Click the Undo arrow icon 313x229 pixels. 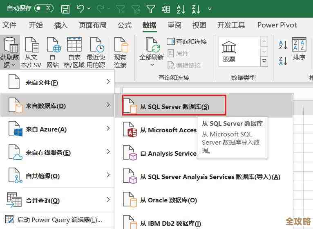pos(80,9)
